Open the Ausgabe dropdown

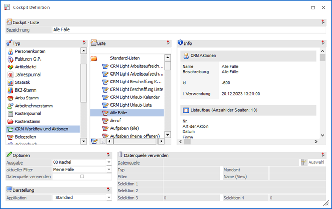[109, 162]
